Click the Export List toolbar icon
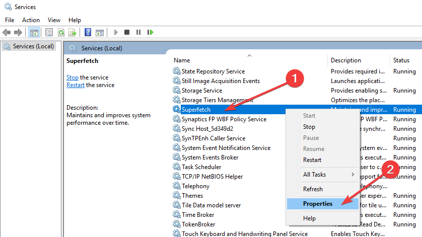The image size is (422, 237). [x=72, y=32]
